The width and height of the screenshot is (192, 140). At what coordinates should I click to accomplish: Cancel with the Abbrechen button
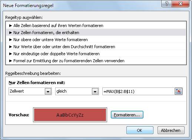(171, 130)
